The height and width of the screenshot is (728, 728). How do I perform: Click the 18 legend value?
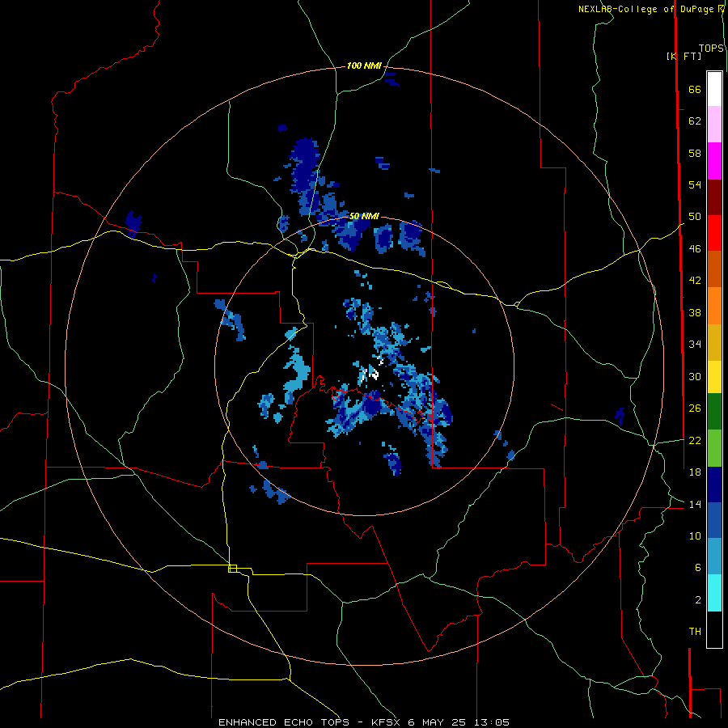[695, 472]
